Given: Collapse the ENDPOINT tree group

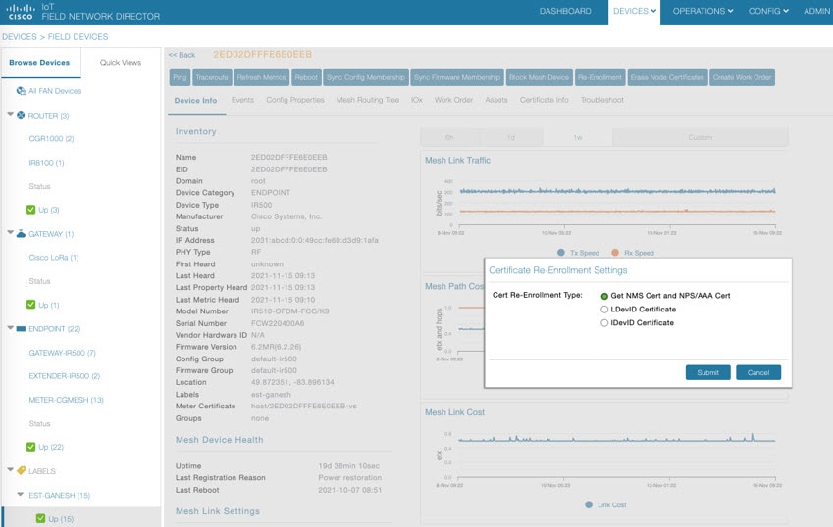Looking at the screenshot, I should click(10, 327).
